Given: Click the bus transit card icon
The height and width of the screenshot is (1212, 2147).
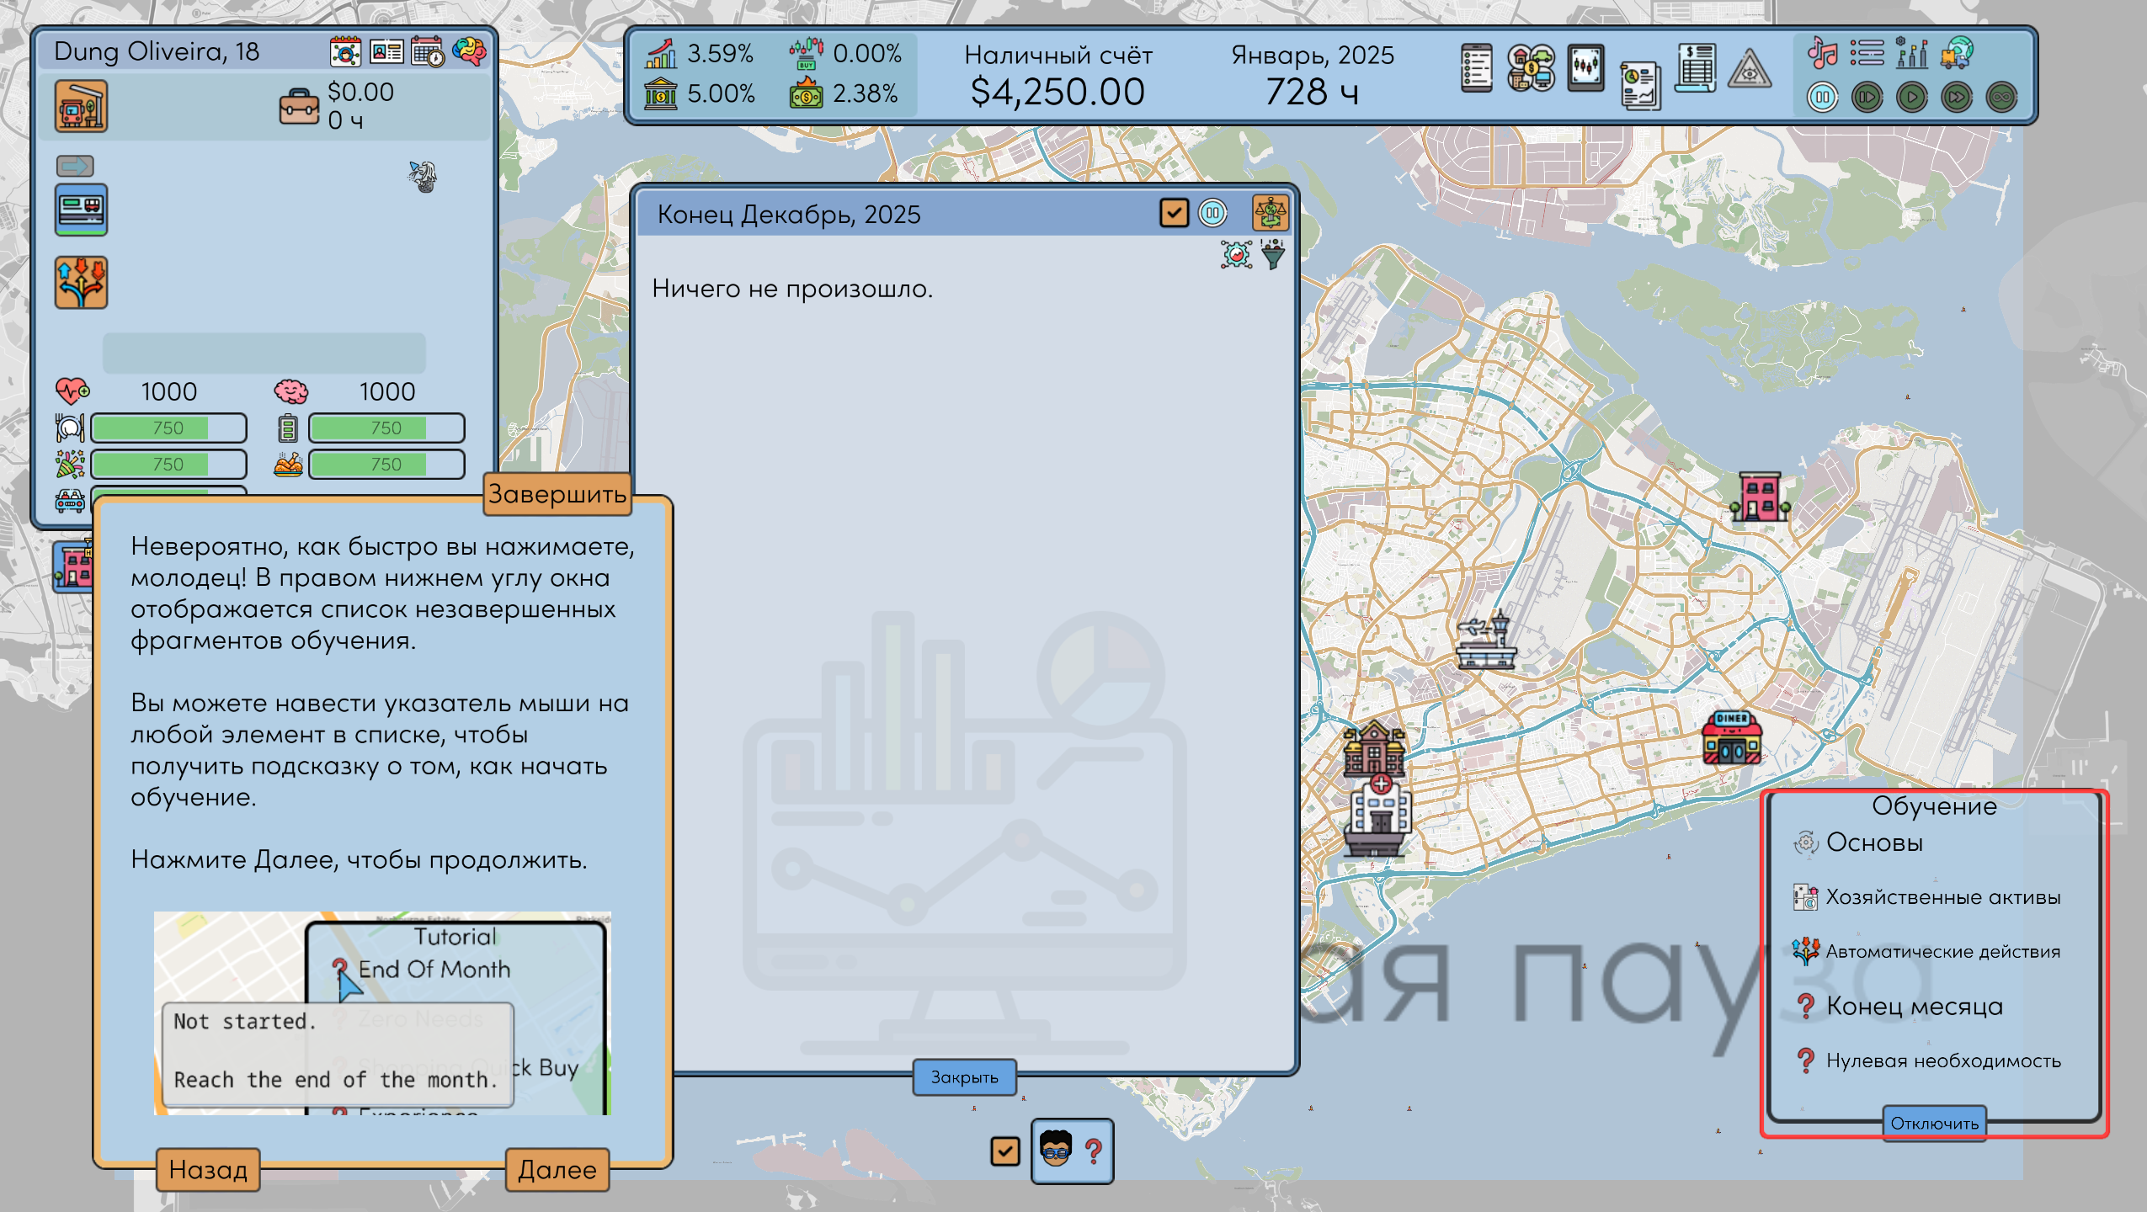Looking at the screenshot, I should 81,210.
